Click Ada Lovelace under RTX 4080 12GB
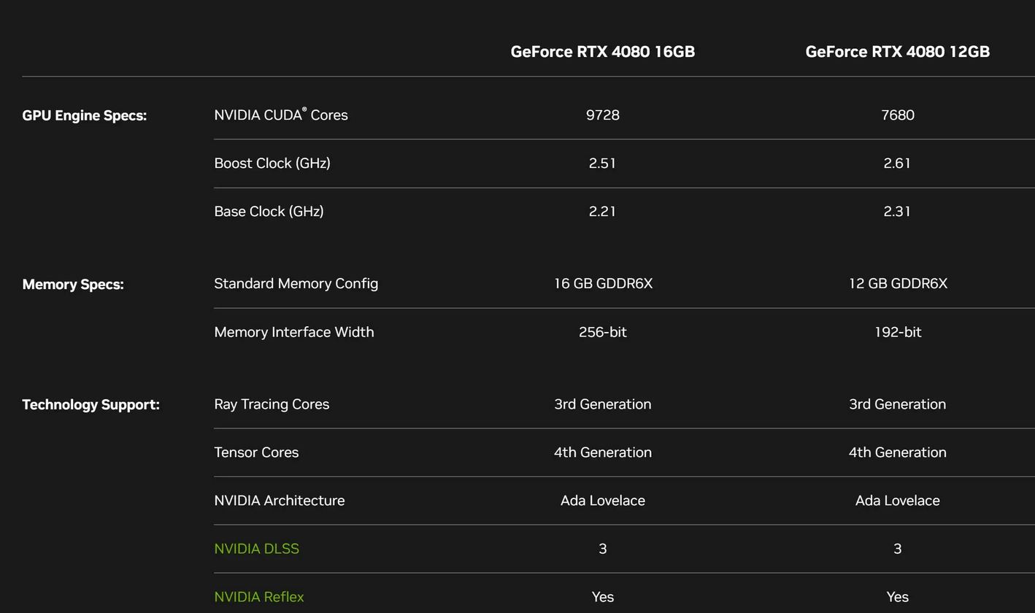 (x=897, y=501)
